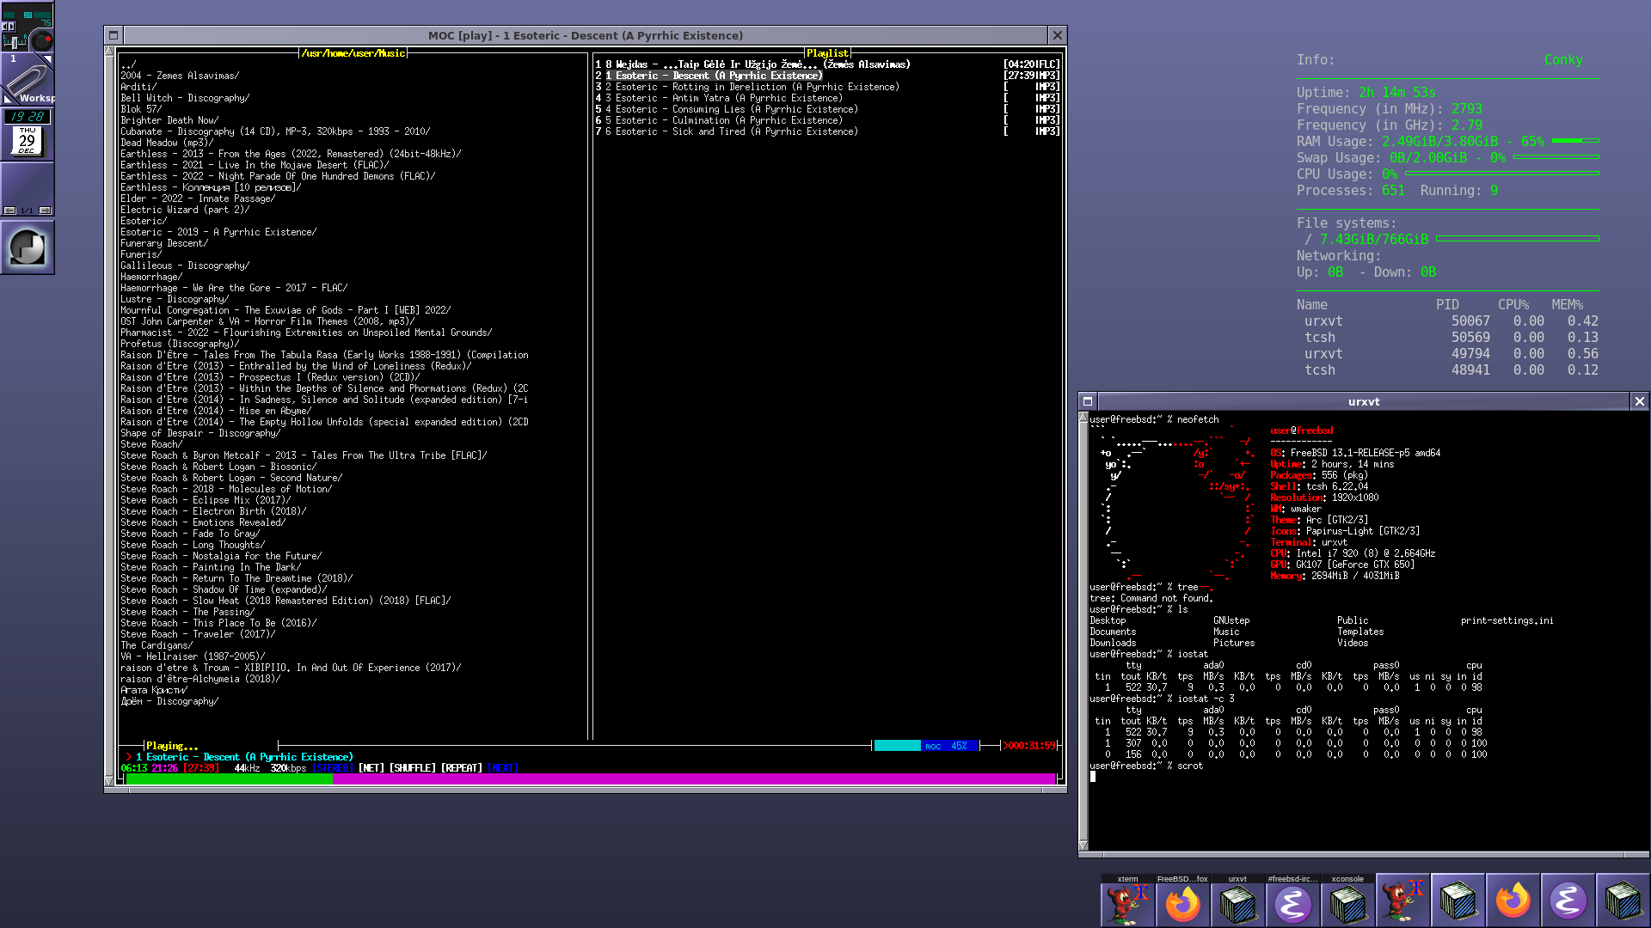Select the 'Playlist' panel header

pyautogui.click(x=827, y=53)
